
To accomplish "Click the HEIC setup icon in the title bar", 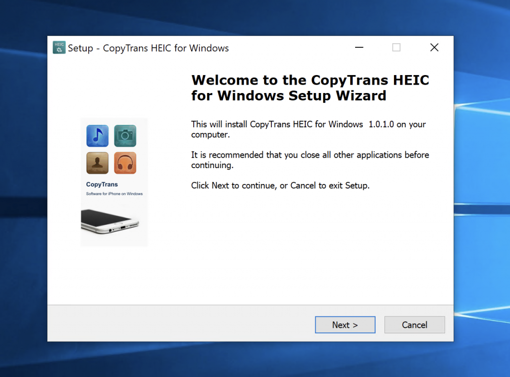I will point(59,47).
